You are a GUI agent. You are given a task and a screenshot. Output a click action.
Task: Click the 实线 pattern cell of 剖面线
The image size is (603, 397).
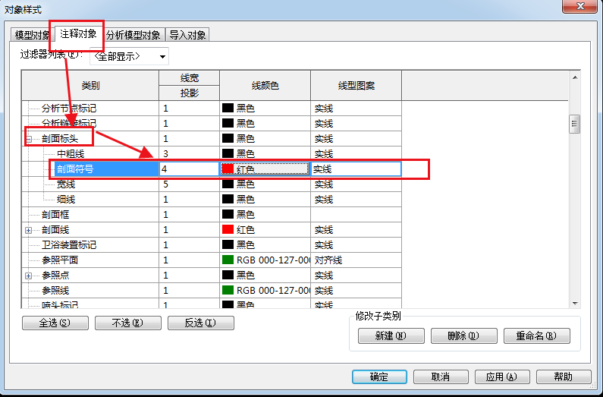point(356,230)
